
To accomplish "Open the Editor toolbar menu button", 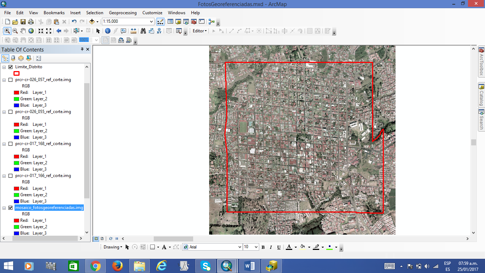I will tap(200, 31).
